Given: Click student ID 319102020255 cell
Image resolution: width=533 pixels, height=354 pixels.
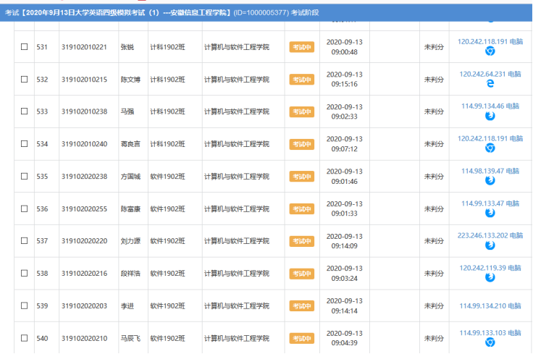Looking at the screenshot, I should click(x=84, y=209).
